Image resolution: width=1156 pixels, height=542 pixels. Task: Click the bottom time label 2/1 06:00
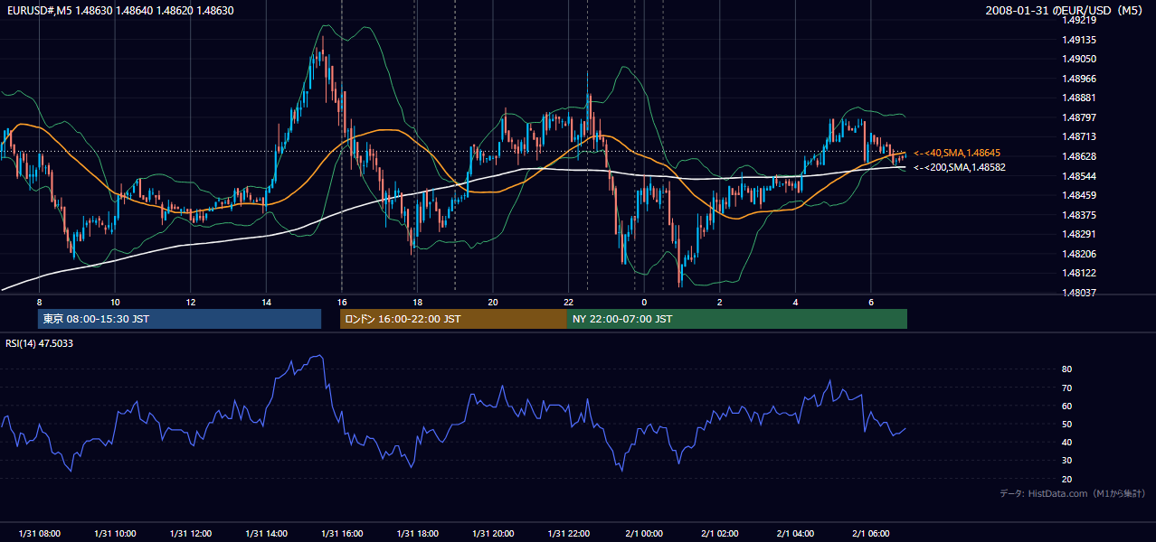[871, 534]
